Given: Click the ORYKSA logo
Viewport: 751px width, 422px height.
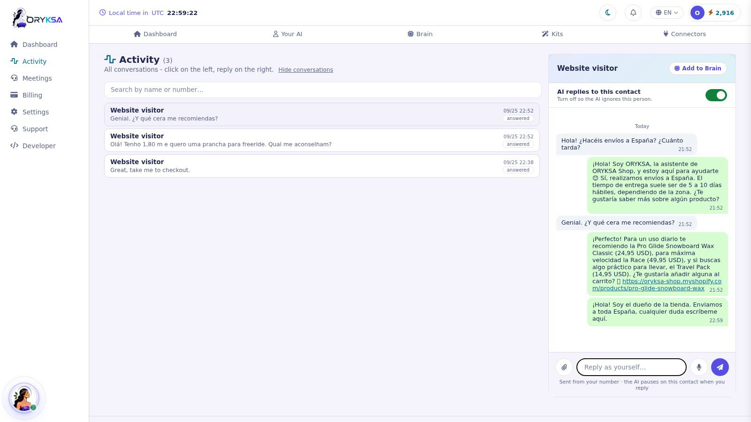Looking at the screenshot, I should 37,18.
